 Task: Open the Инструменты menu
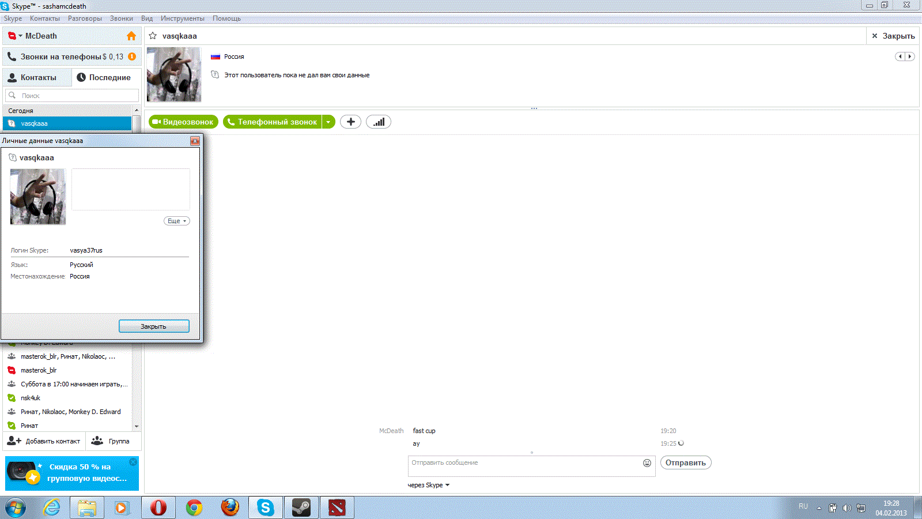click(183, 18)
